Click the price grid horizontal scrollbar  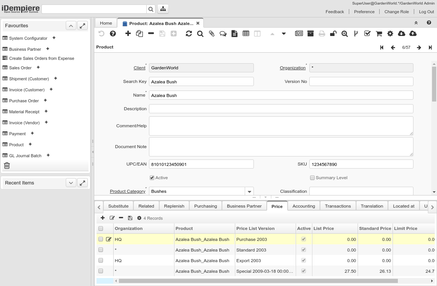pos(258,281)
